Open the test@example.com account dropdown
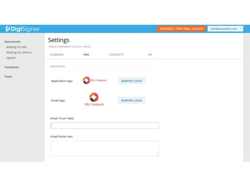 (225, 29)
